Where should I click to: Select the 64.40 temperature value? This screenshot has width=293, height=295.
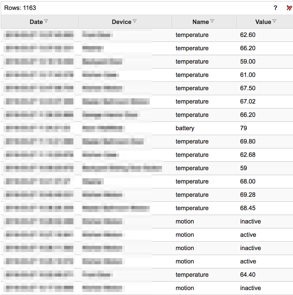pyautogui.click(x=248, y=275)
